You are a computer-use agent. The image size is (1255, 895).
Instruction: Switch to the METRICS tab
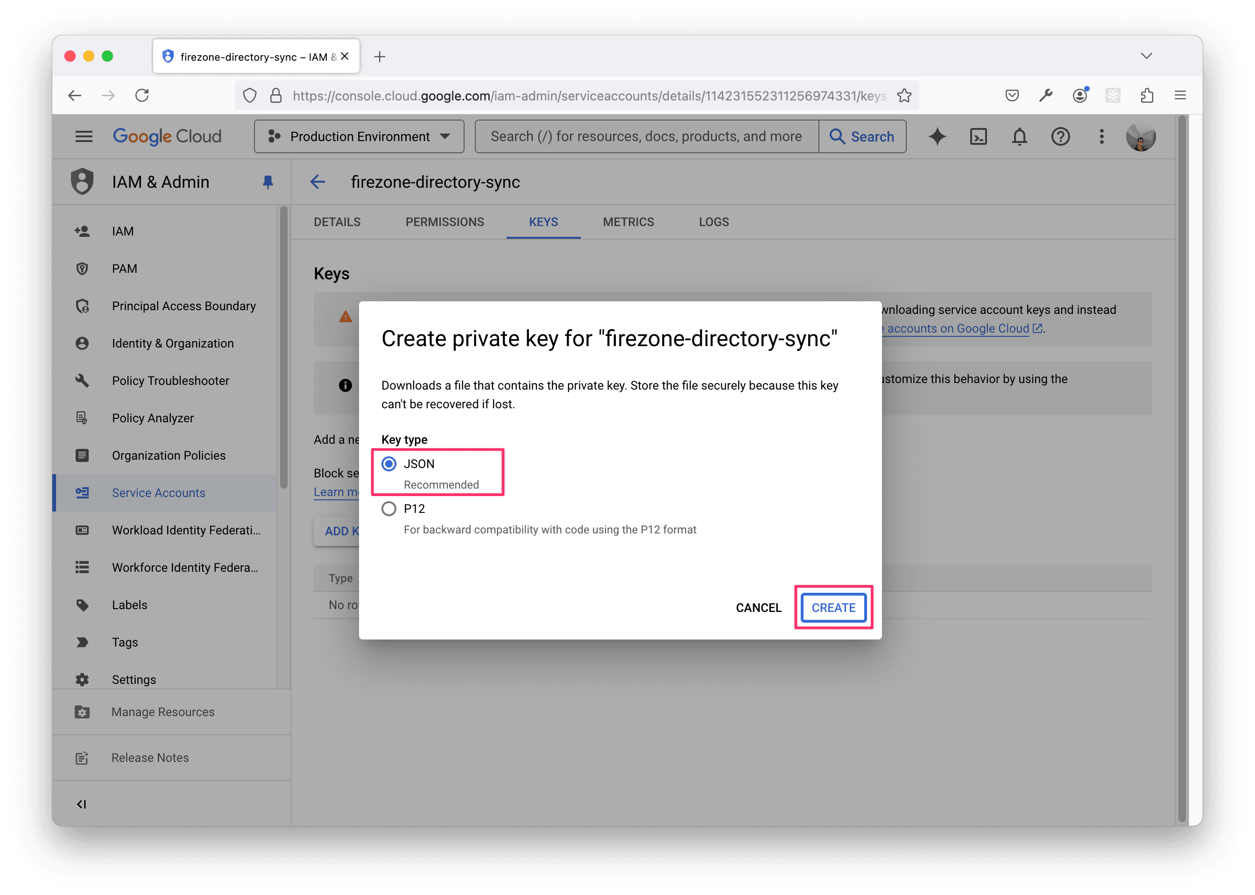[x=628, y=221]
